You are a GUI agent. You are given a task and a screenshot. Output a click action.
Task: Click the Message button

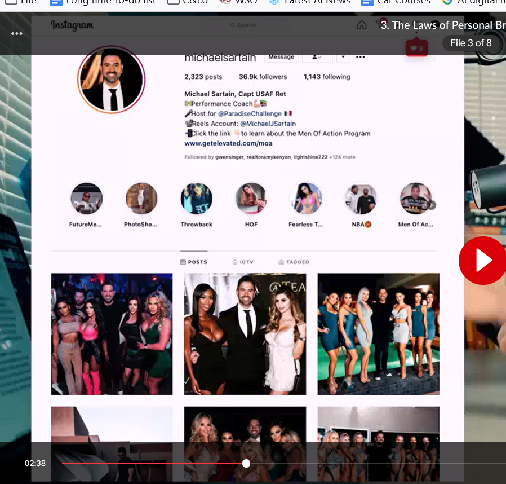pyautogui.click(x=281, y=57)
